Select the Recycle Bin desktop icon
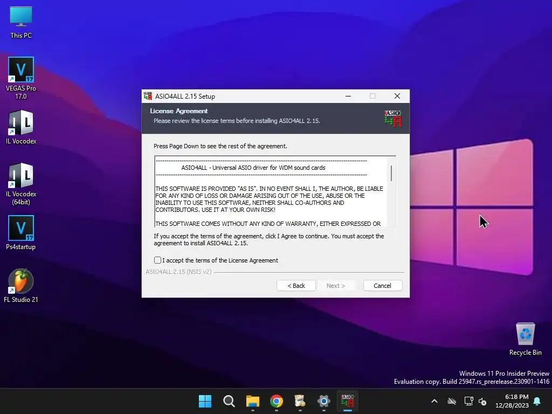The image size is (552, 414). [x=525, y=339]
